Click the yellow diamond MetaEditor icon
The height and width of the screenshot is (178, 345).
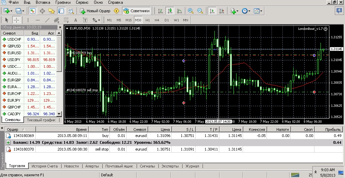[116, 11]
